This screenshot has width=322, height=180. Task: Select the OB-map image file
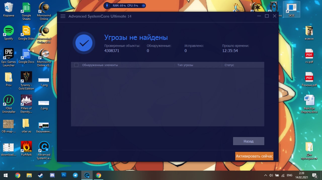tap(9, 126)
